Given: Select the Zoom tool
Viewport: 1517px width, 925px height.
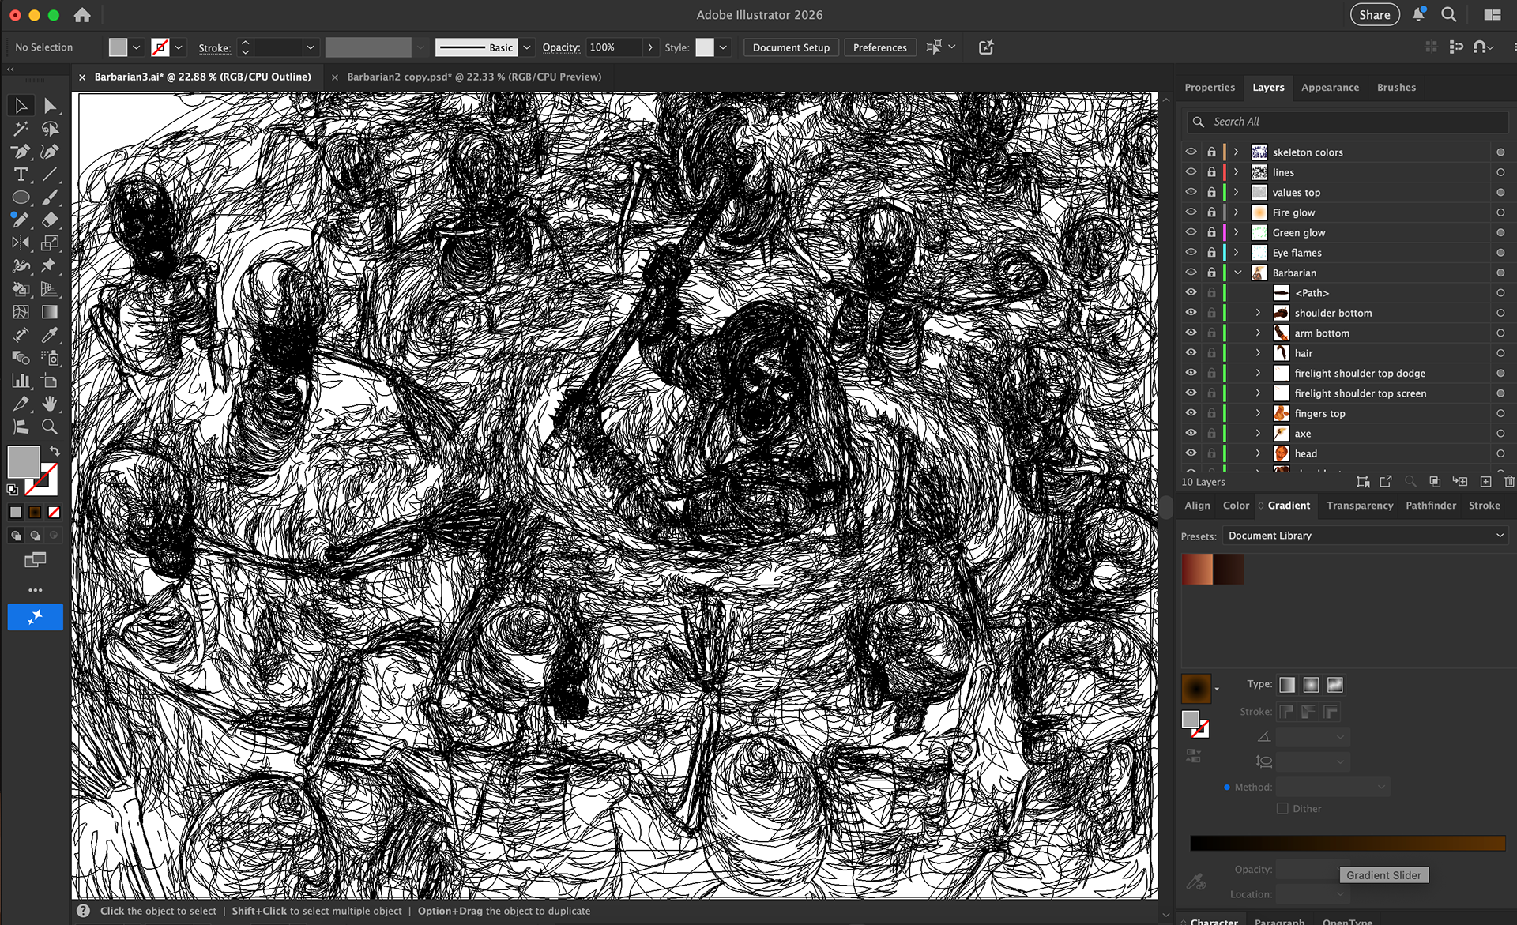Looking at the screenshot, I should coord(49,427).
